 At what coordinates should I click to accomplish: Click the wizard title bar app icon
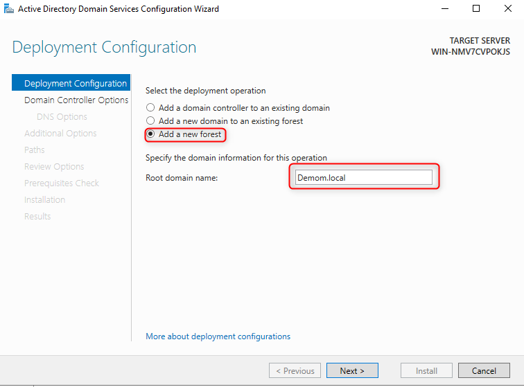coord(9,8)
